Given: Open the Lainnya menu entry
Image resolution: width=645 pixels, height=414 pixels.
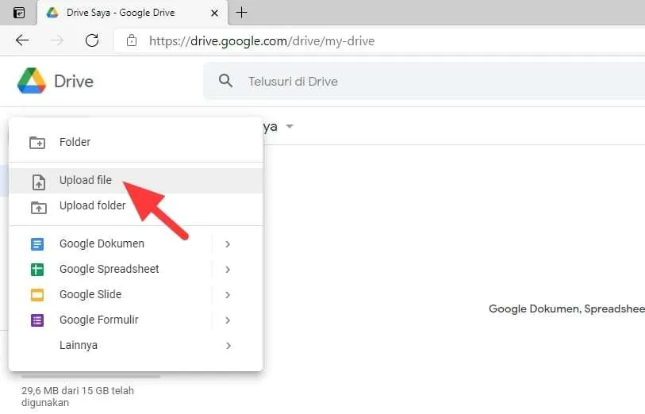Looking at the screenshot, I should coord(136,345).
